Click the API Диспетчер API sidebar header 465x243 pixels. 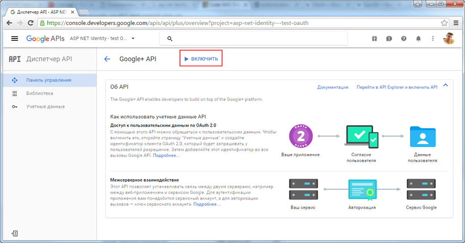40,59
